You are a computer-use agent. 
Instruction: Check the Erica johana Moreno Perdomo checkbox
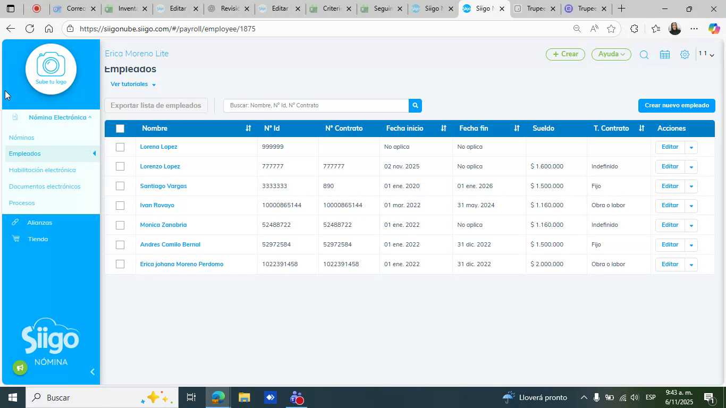120,264
